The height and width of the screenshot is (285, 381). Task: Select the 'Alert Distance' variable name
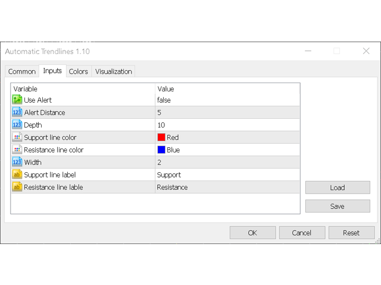click(x=45, y=112)
